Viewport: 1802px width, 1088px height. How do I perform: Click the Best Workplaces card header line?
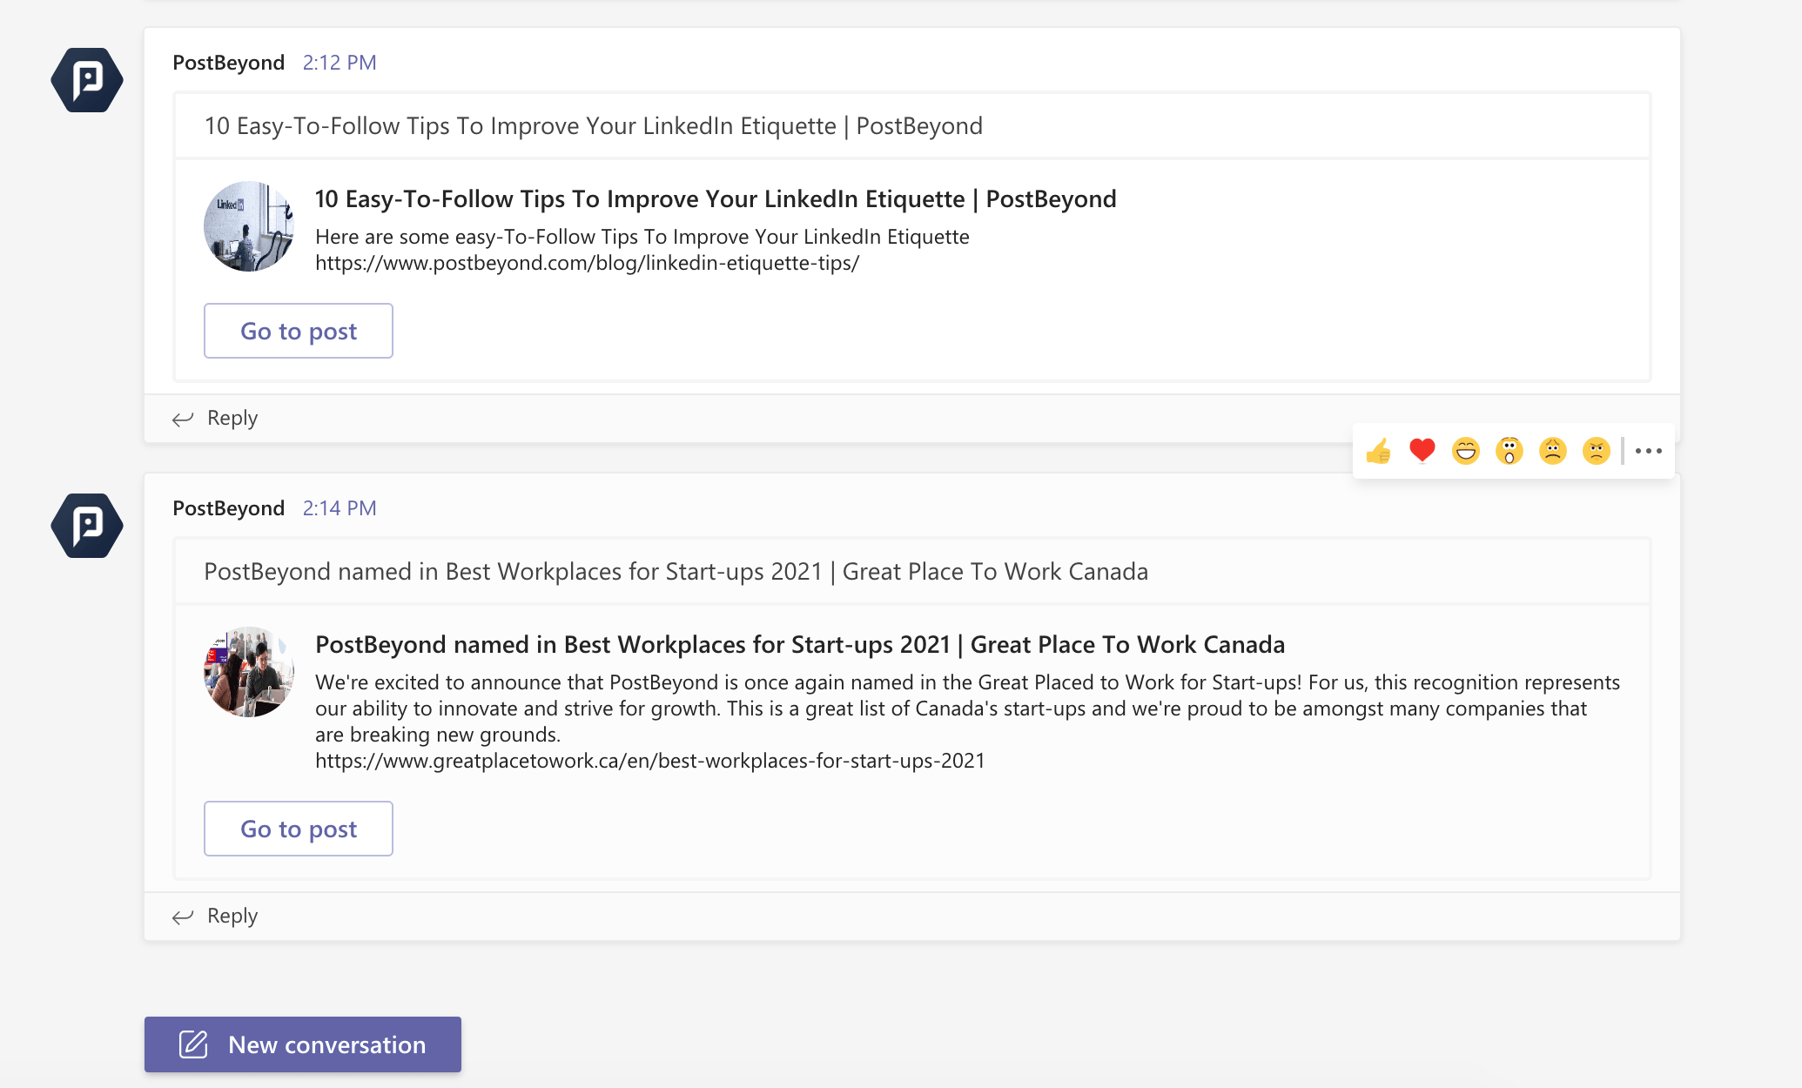[676, 572]
